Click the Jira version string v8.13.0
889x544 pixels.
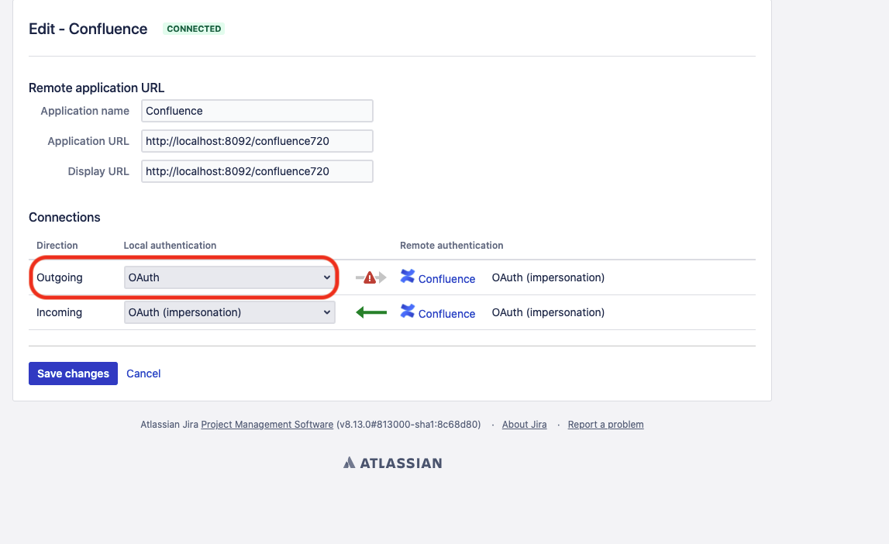coord(408,425)
